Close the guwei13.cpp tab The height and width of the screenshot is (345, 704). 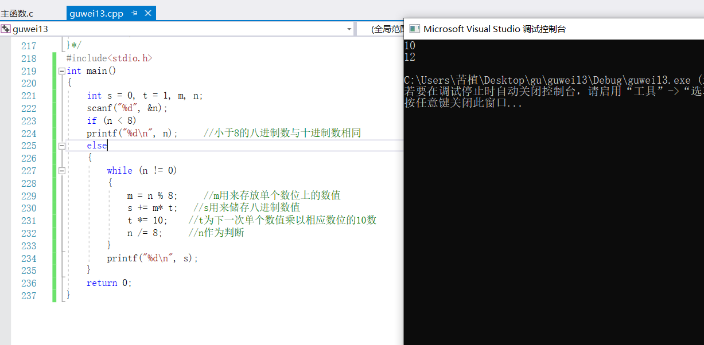pyautogui.click(x=148, y=13)
